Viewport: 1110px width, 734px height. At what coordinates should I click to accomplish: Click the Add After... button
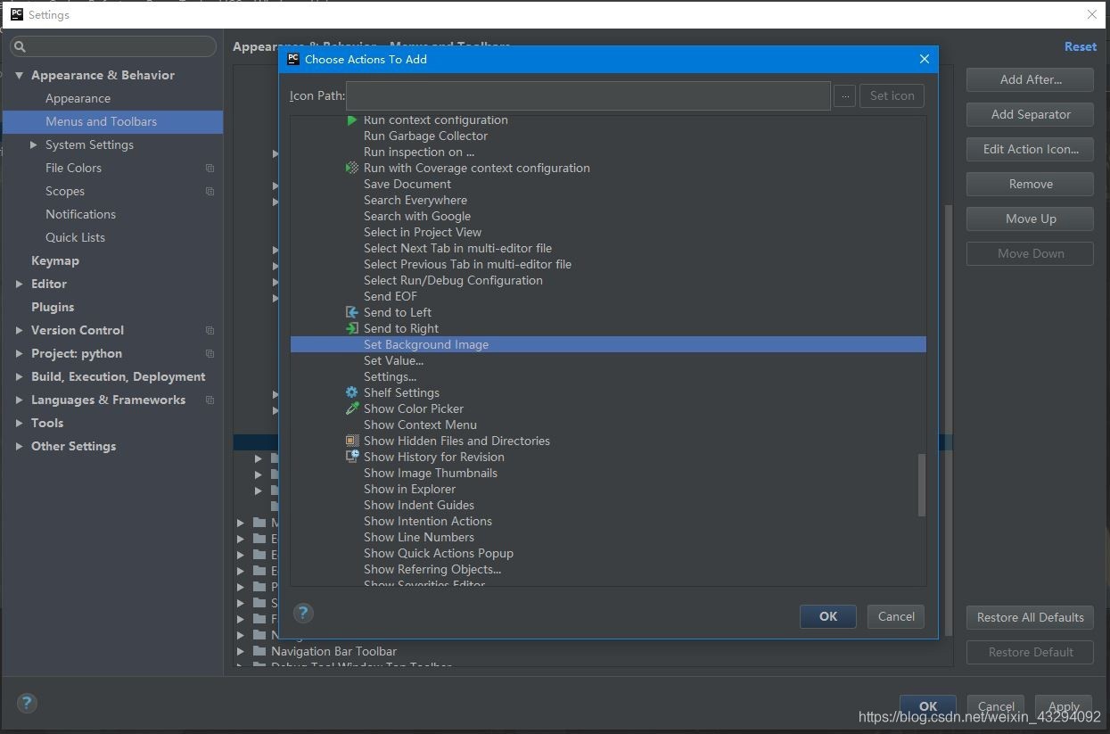pos(1030,79)
